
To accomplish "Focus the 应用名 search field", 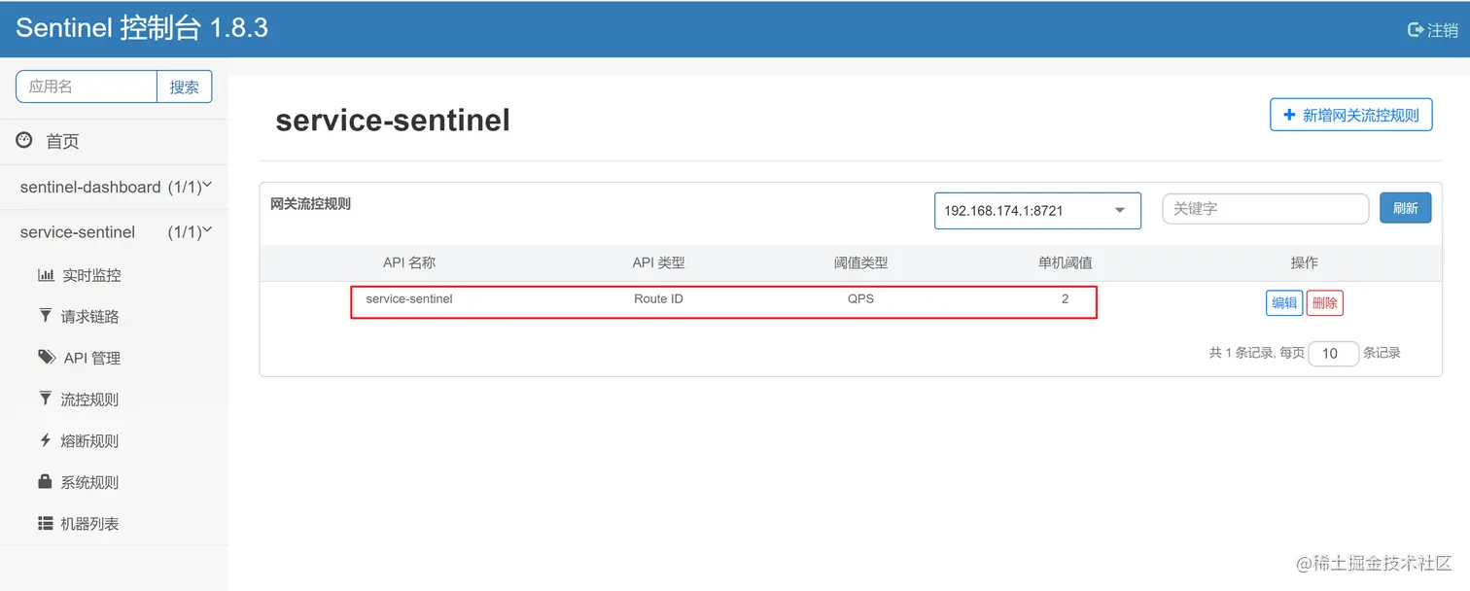I will coord(87,87).
